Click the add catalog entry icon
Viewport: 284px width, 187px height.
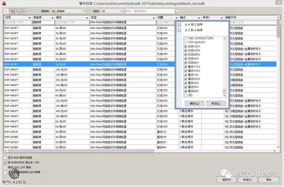click(x=17, y=11)
